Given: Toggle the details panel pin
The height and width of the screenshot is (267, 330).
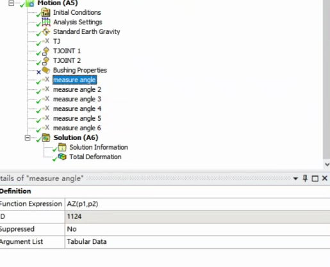Looking at the screenshot, I should tap(305, 178).
